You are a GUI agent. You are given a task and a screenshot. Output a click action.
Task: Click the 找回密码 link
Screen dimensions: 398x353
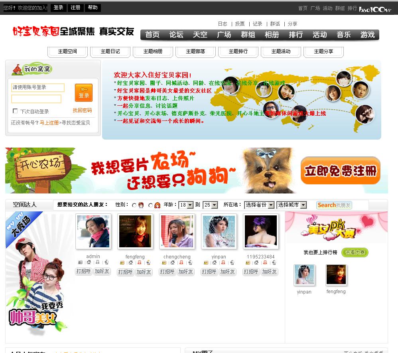[82, 110]
